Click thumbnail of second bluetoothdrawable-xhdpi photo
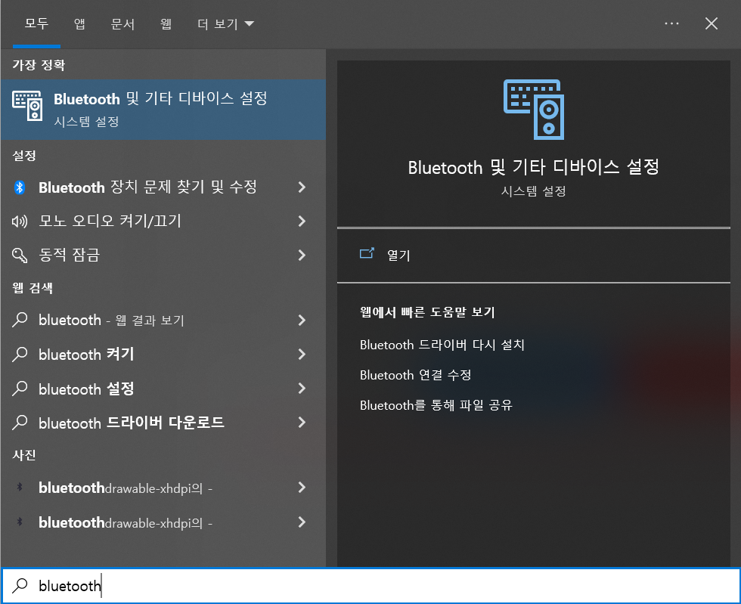Screen dimensions: 741x604 click(20, 522)
